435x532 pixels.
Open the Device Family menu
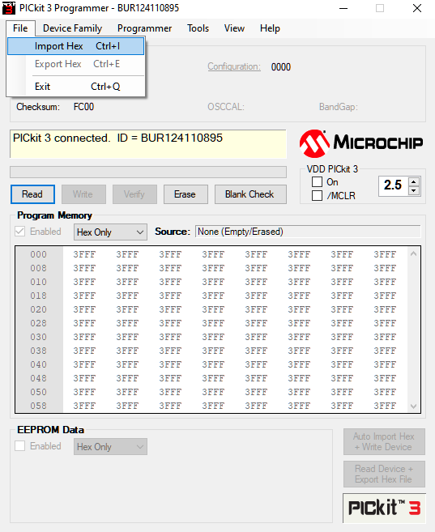pyautogui.click(x=72, y=28)
